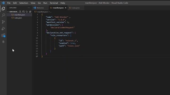This screenshot has height=95, width=170.
Task: Open the Terminal menu
Action: pos(54,3)
